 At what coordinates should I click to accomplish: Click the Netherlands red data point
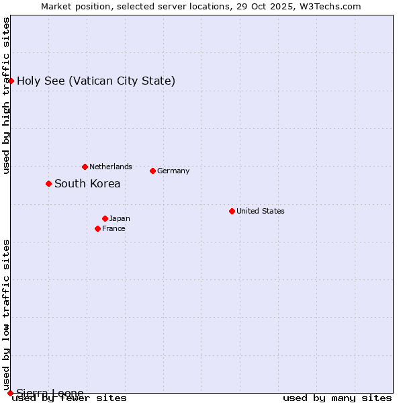pyautogui.click(x=85, y=167)
